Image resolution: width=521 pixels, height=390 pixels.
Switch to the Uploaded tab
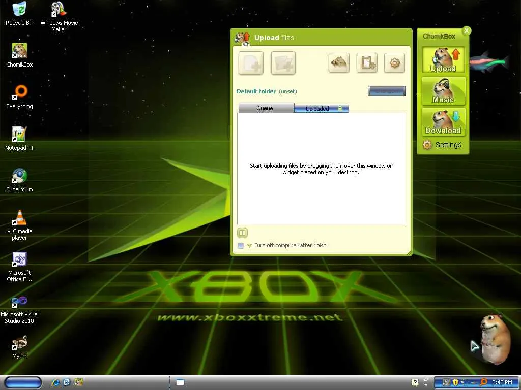[322, 109]
